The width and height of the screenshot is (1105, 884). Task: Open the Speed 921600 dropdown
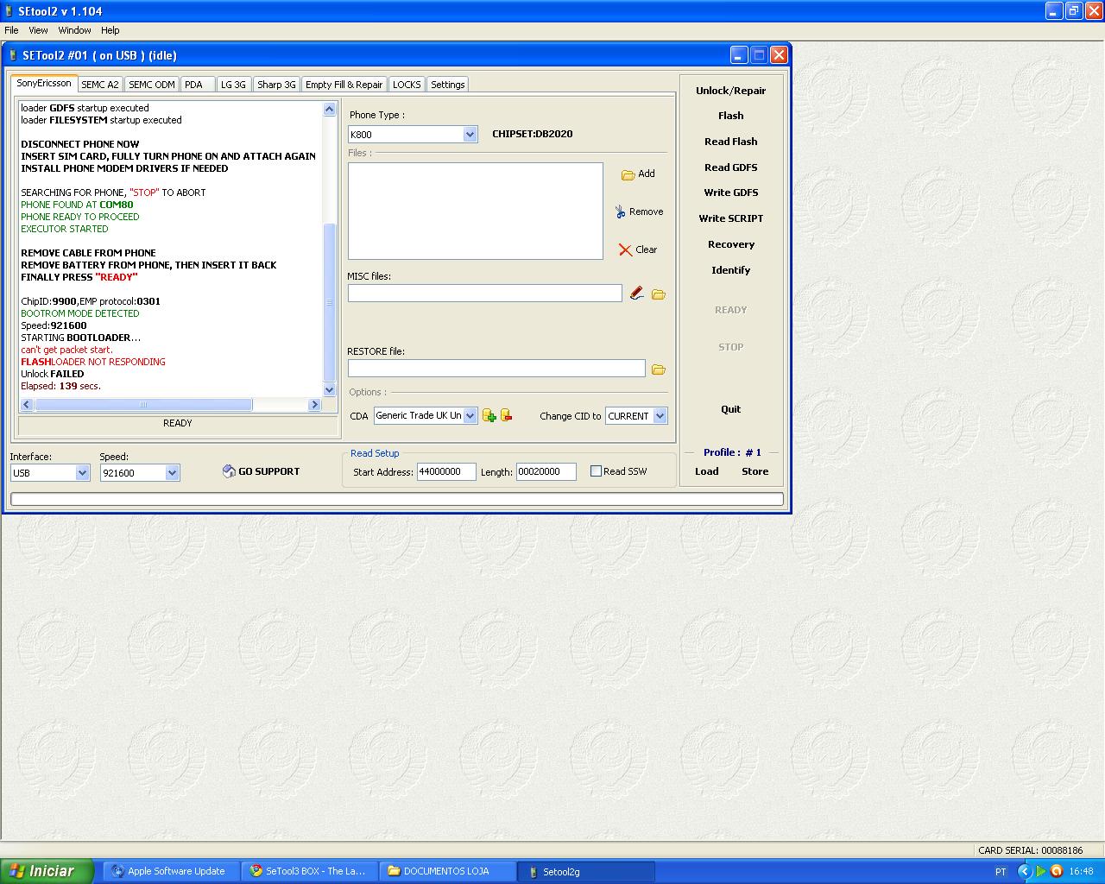pos(172,473)
